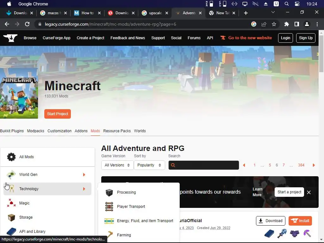Click the address bar URL
The width and height of the screenshot is (324, 243).
coord(110,24)
